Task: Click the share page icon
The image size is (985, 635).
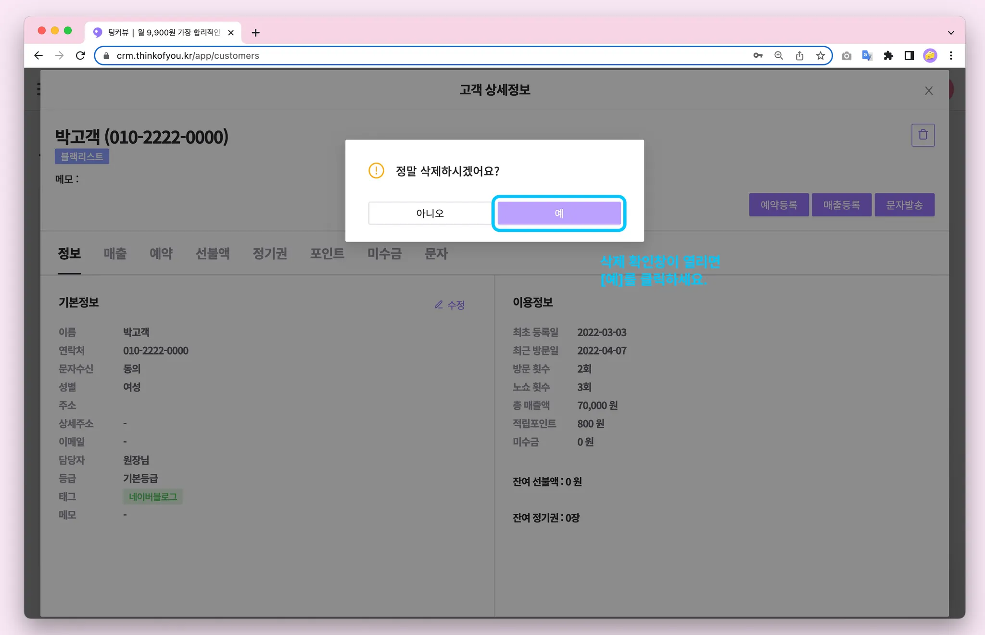Action: 799,56
